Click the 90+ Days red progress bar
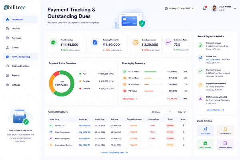Viewport: 240px width, 160px height. click(149, 91)
